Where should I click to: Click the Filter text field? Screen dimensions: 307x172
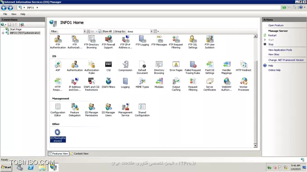click(x=71, y=32)
